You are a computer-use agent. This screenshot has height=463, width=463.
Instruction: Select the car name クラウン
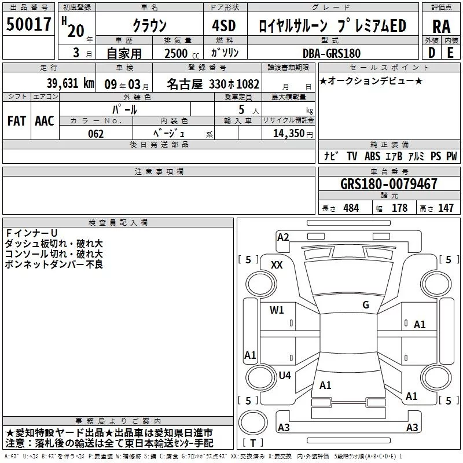(x=150, y=25)
